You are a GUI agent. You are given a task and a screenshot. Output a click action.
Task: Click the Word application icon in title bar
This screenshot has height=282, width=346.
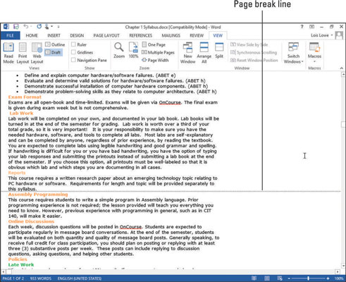pos(6,27)
